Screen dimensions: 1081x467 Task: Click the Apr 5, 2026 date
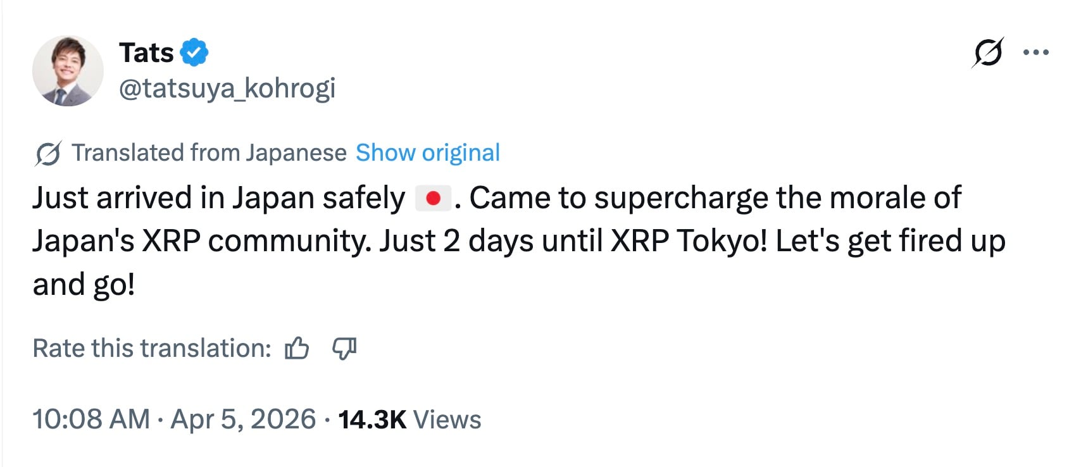pos(243,420)
